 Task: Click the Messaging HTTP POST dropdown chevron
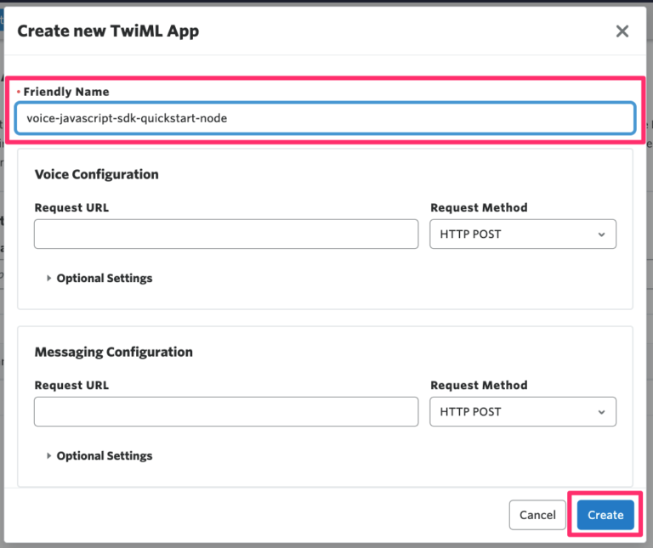(601, 412)
